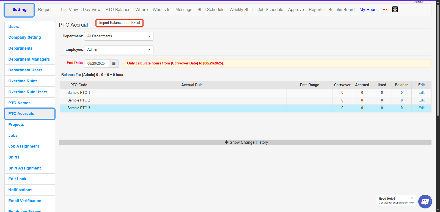Switch to the Reports tab

coord(316,10)
